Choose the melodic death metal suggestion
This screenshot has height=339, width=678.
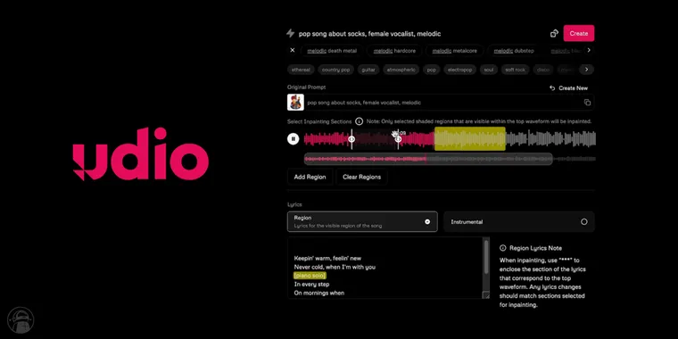click(332, 51)
